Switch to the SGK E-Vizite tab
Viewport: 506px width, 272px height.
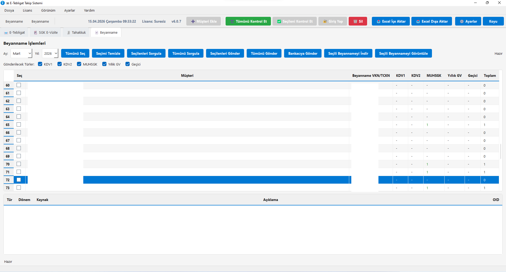click(46, 33)
